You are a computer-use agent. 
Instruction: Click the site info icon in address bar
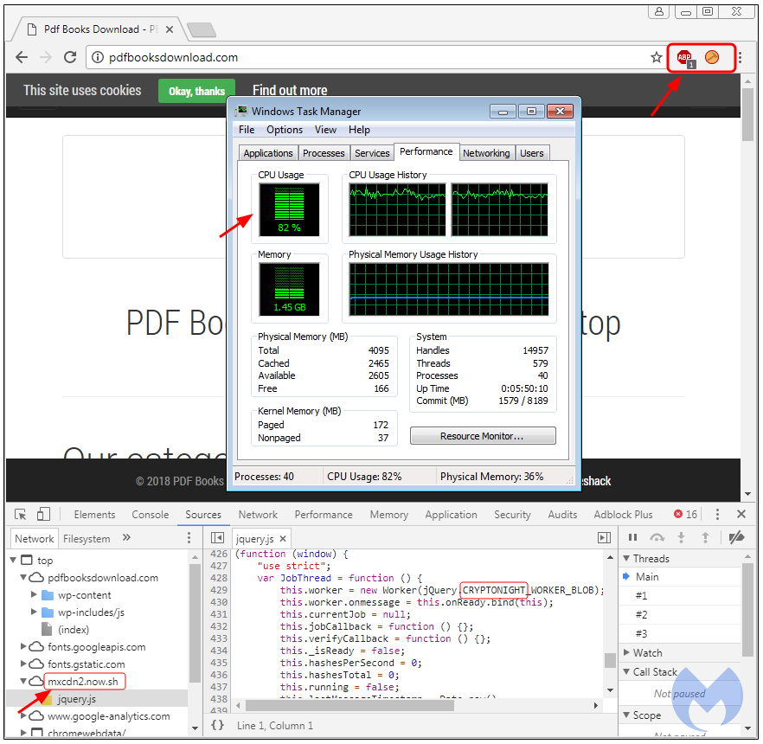98,57
